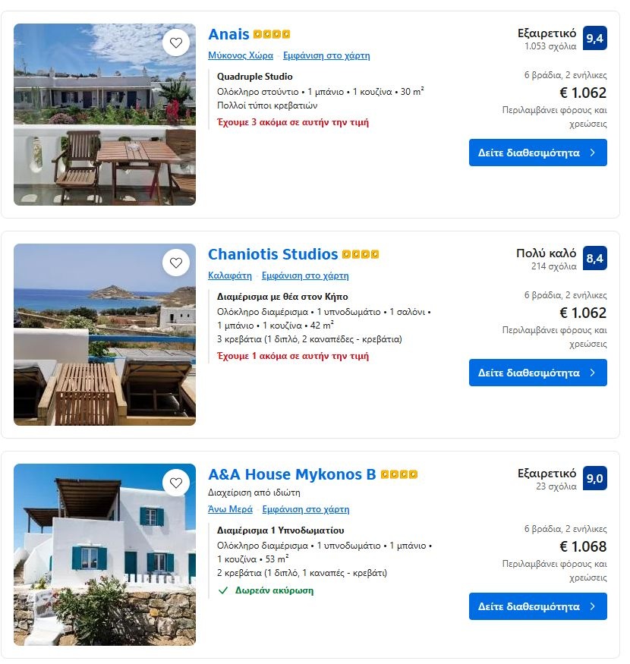
Task: Open the A&A House Mykonos B title link
Action: [291, 474]
